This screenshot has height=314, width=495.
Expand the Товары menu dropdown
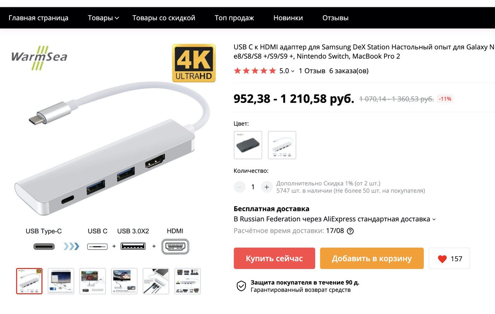tap(104, 18)
